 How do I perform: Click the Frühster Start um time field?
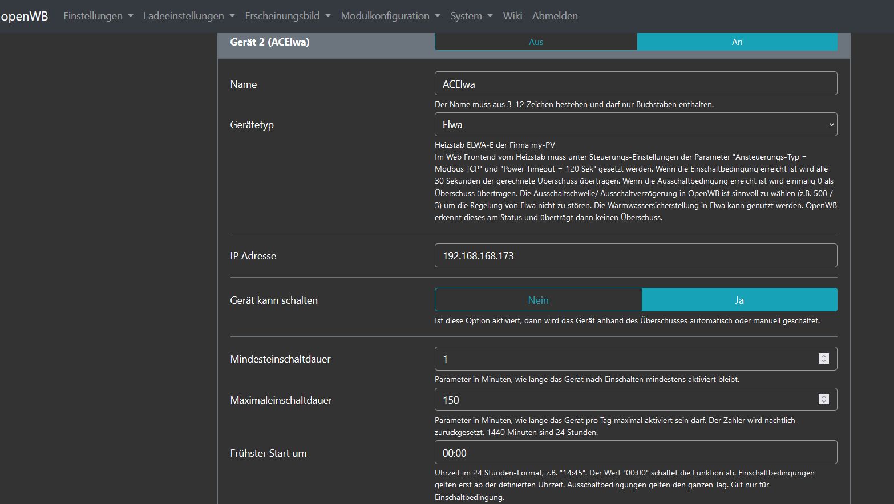coord(635,453)
